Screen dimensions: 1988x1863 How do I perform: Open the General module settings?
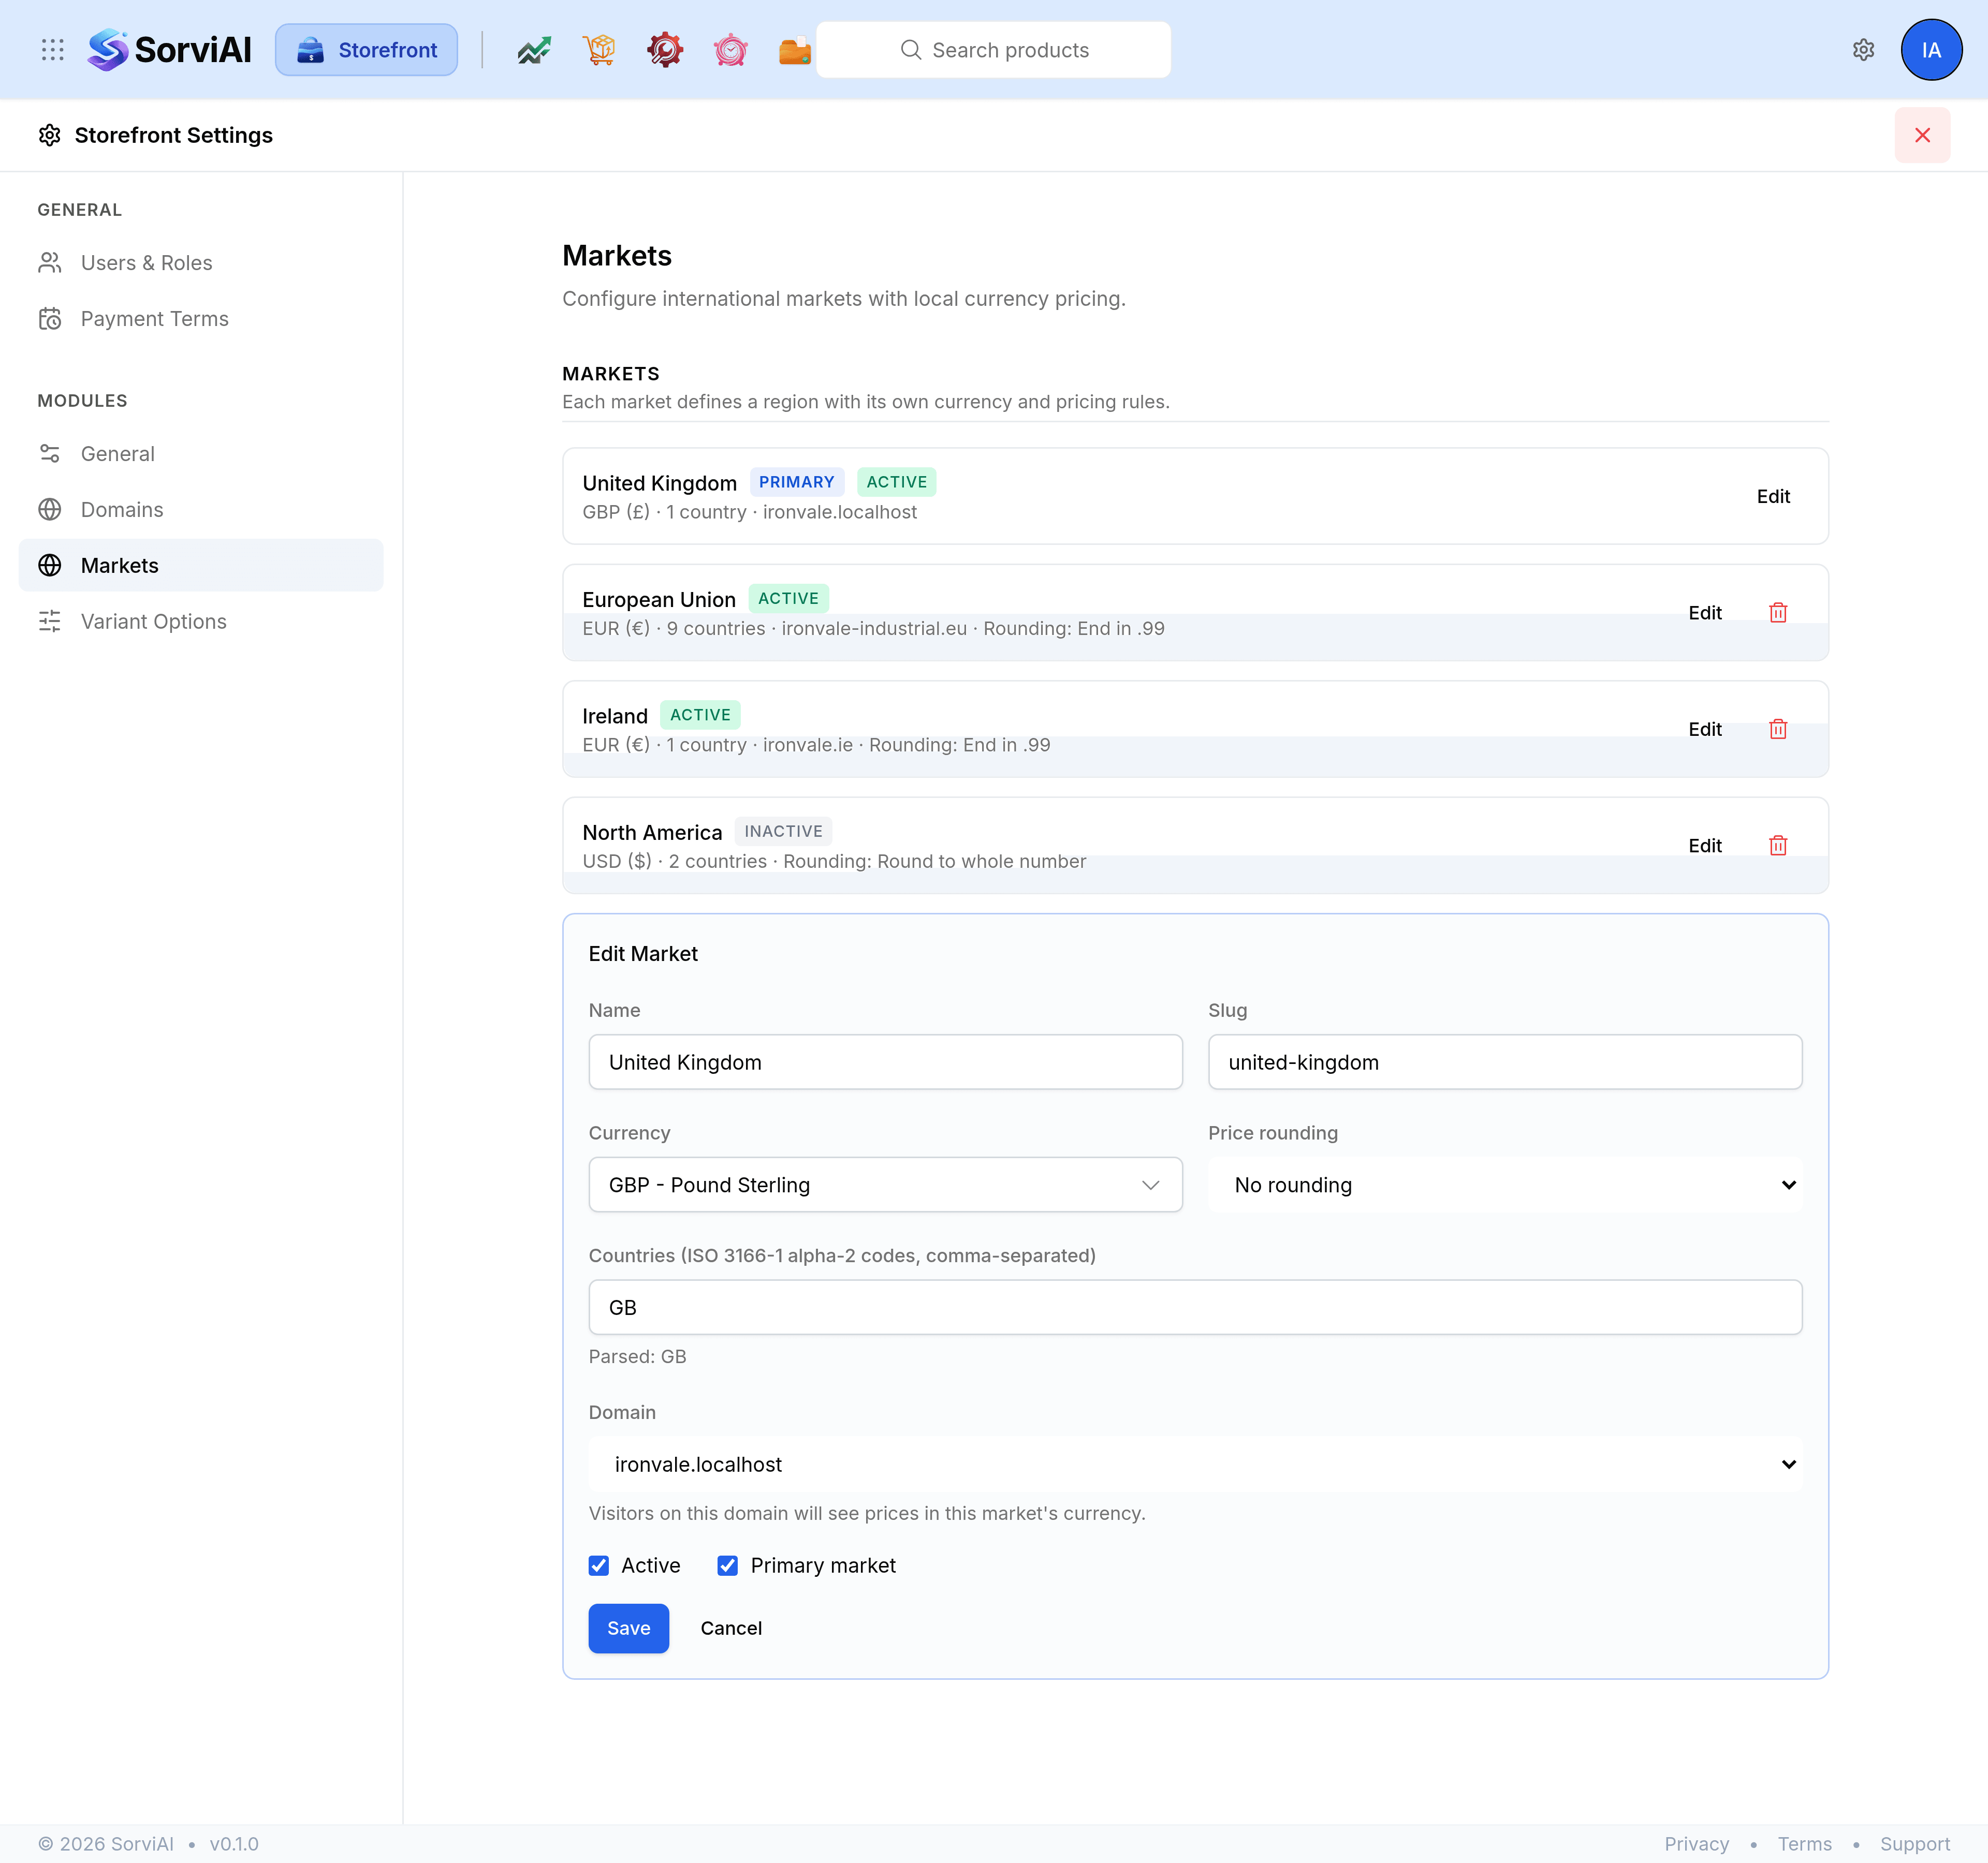[x=201, y=454]
